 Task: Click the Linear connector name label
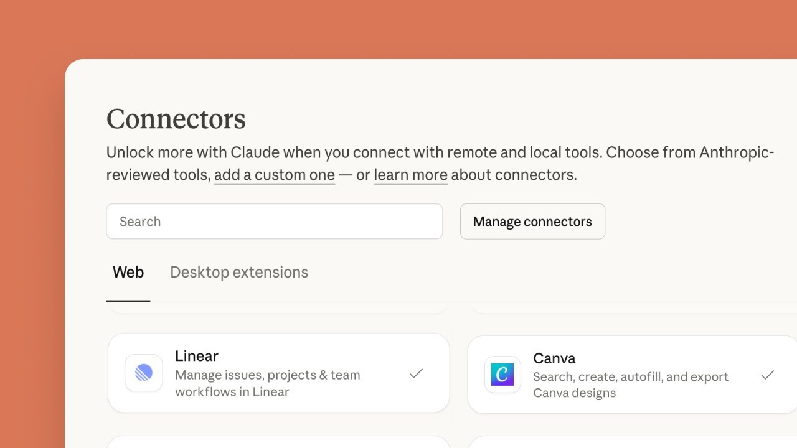[197, 356]
